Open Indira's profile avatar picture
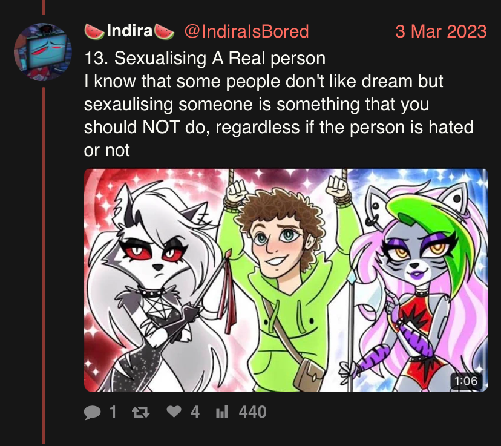The image size is (501, 446). point(42,51)
